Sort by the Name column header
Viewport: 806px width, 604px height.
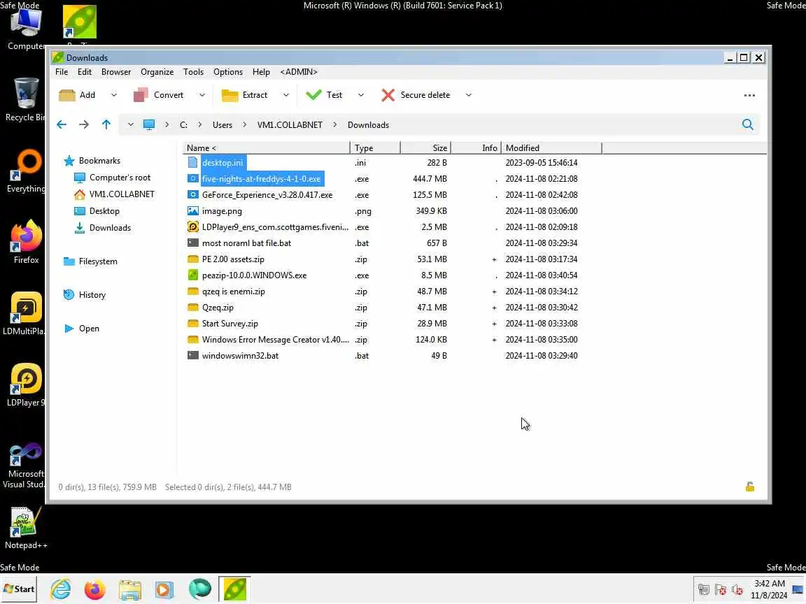(x=267, y=148)
